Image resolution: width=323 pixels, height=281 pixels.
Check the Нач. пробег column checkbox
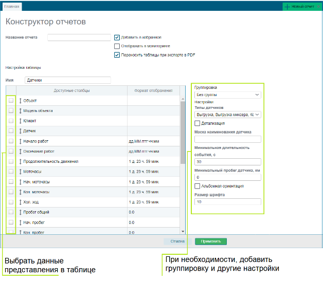click(x=11, y=222)
